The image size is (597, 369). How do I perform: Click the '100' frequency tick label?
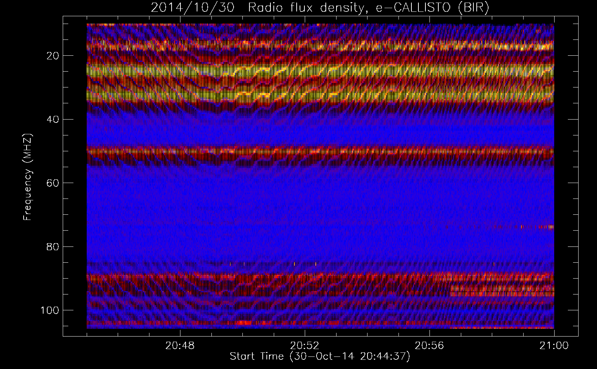point(50,310)
